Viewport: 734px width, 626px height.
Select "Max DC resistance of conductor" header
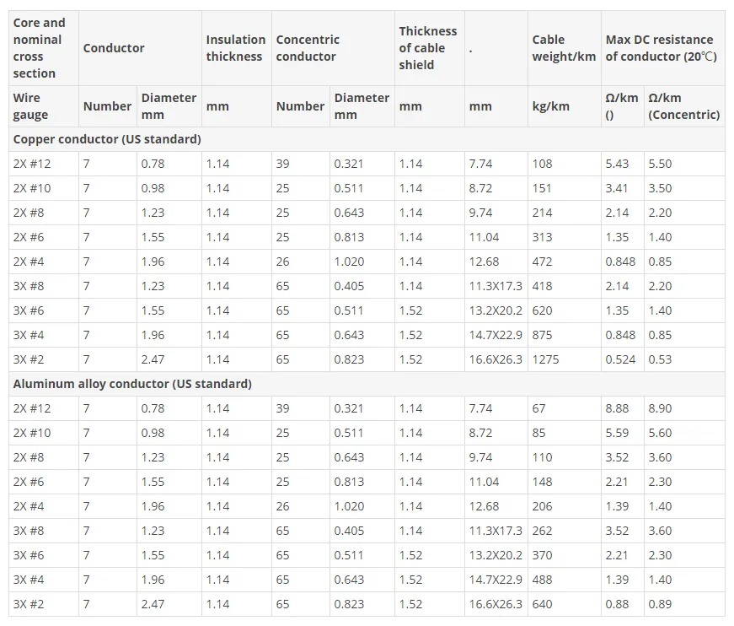(660, 48)
